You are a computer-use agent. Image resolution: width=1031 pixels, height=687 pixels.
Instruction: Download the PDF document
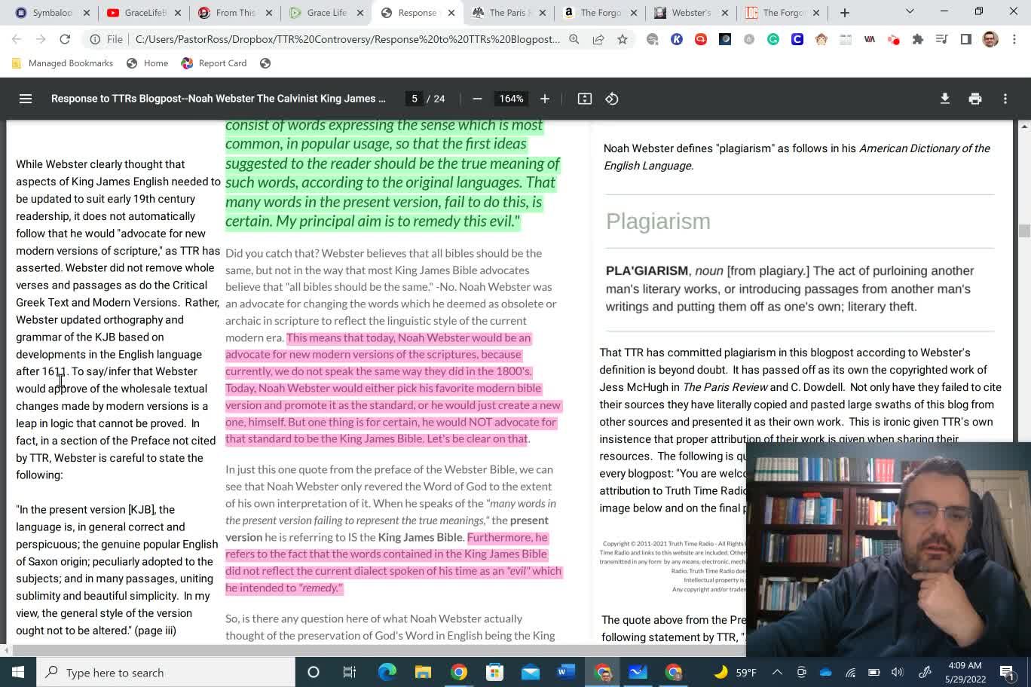coord(945,99)
